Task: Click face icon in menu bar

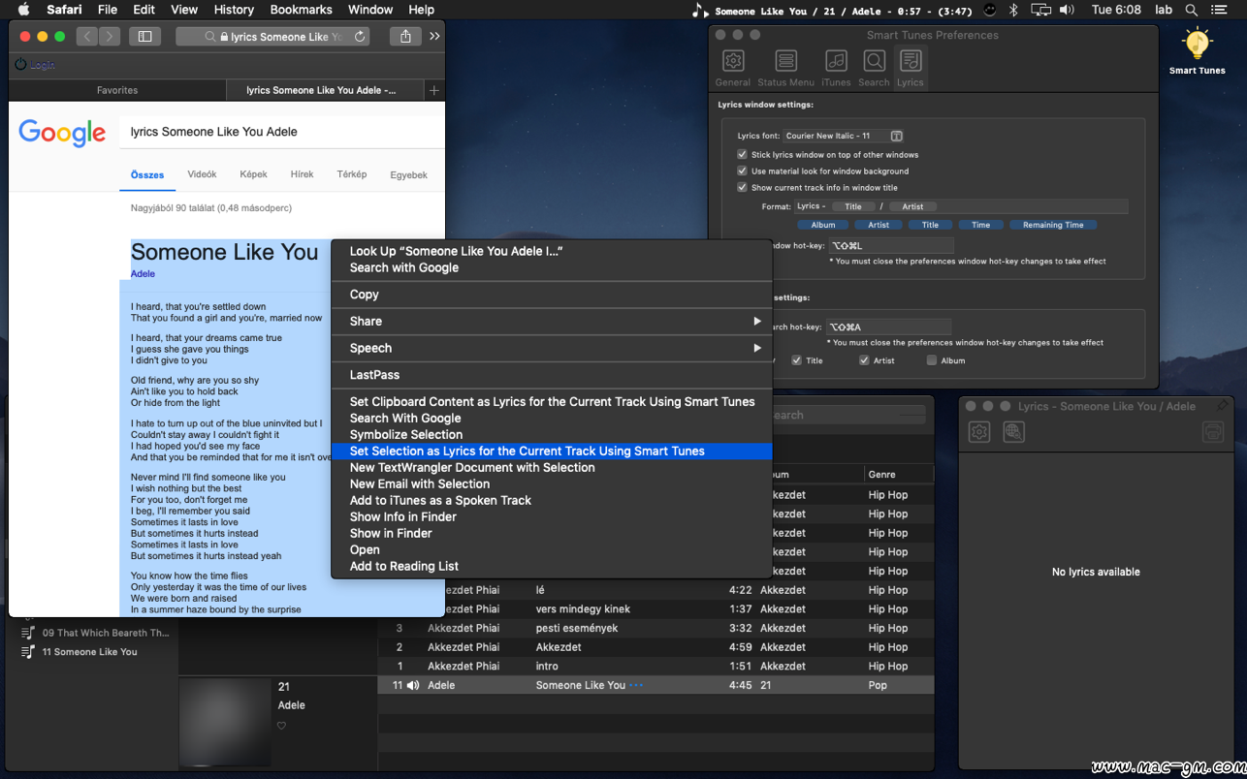Action: tap(989, 10)
